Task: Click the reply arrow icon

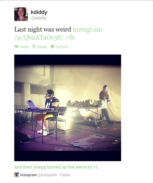Action: 17,47
